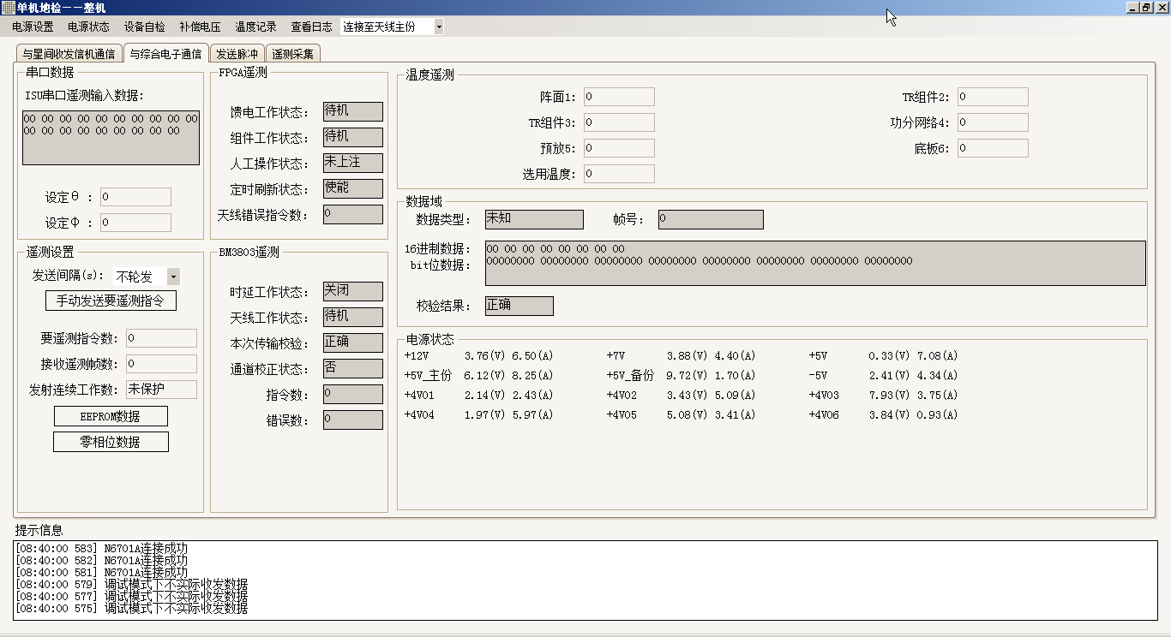Viewport: 1171px width, 637px height.
Task: Click the application icon in the title bar
Action: coord(8,8)
